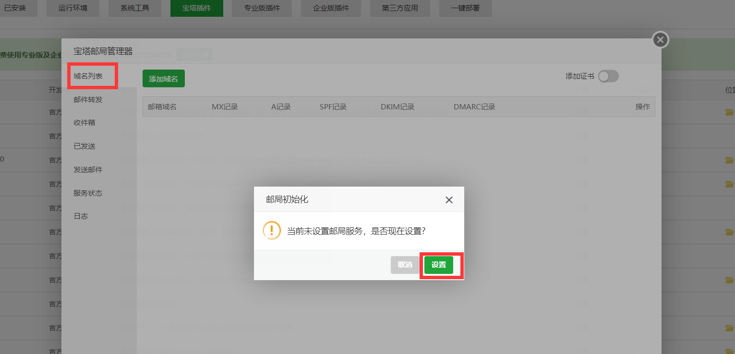Viewport: 735px width, 354px height.
Task: Click the 当前未设置邮局服务 message text
Action: 357,231
